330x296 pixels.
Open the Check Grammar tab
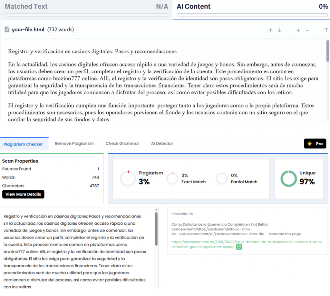coord(122,143)
